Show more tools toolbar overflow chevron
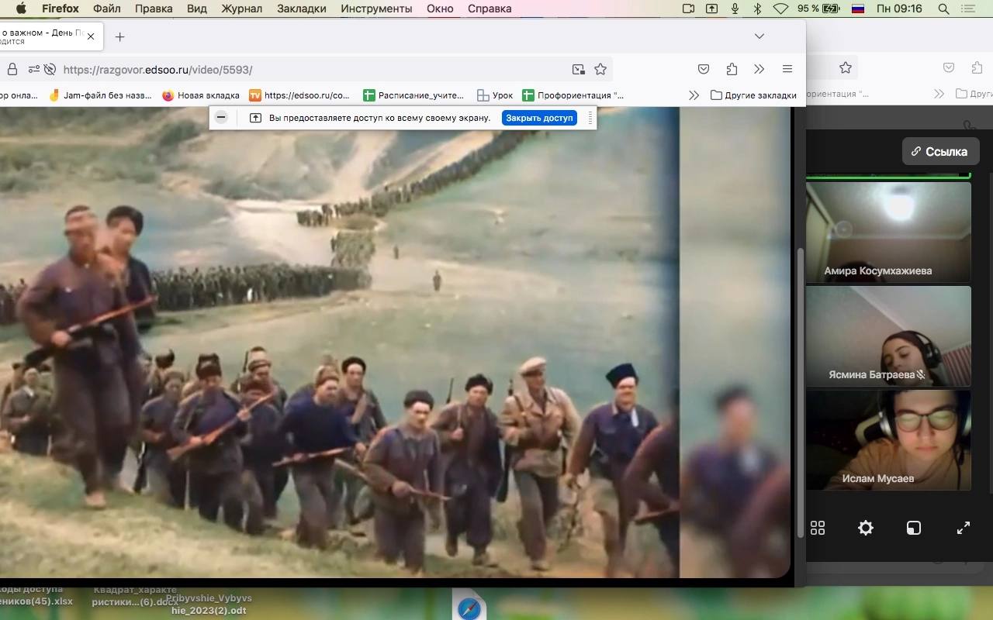 [759, 69]
